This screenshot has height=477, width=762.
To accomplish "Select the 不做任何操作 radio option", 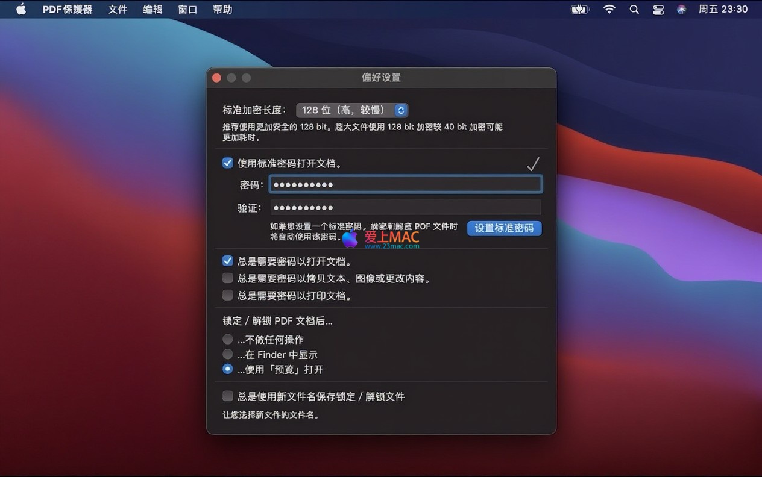I will pyautogui.click(x=228, y=340).
